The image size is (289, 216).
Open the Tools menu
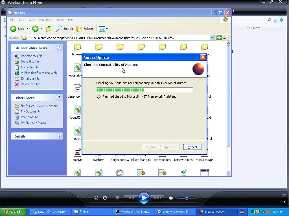click(60, 20)
